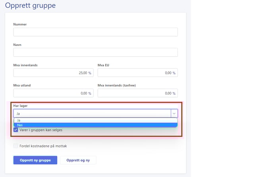Click the 'Har lager' field label
Image resolution: width=266 pixels, height=177 pixels.
20,106
